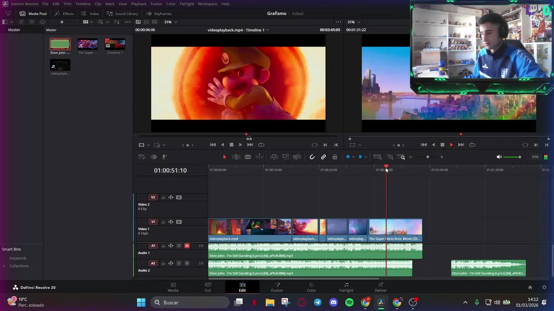
Task: Select the Selection Mode arrow tool
Action: [x=224, y=157]
